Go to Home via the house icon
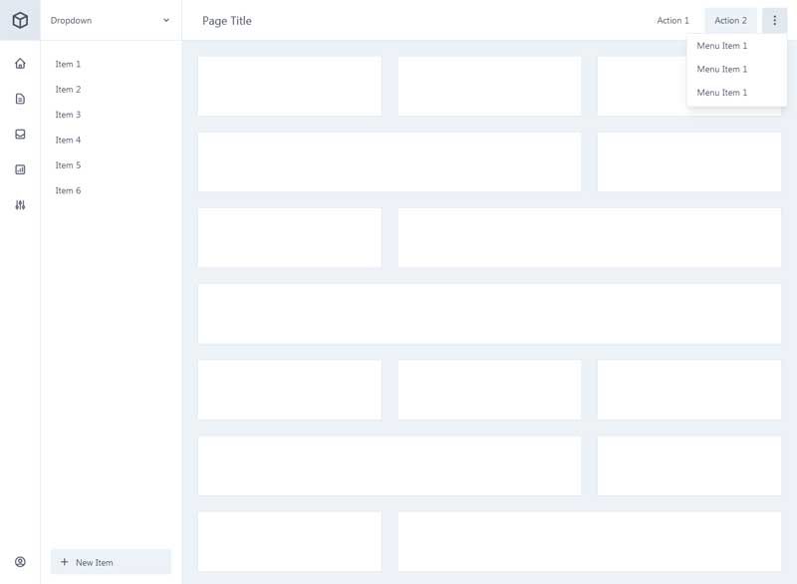Screen dimensions: 797x584 [x=20, y=64]
